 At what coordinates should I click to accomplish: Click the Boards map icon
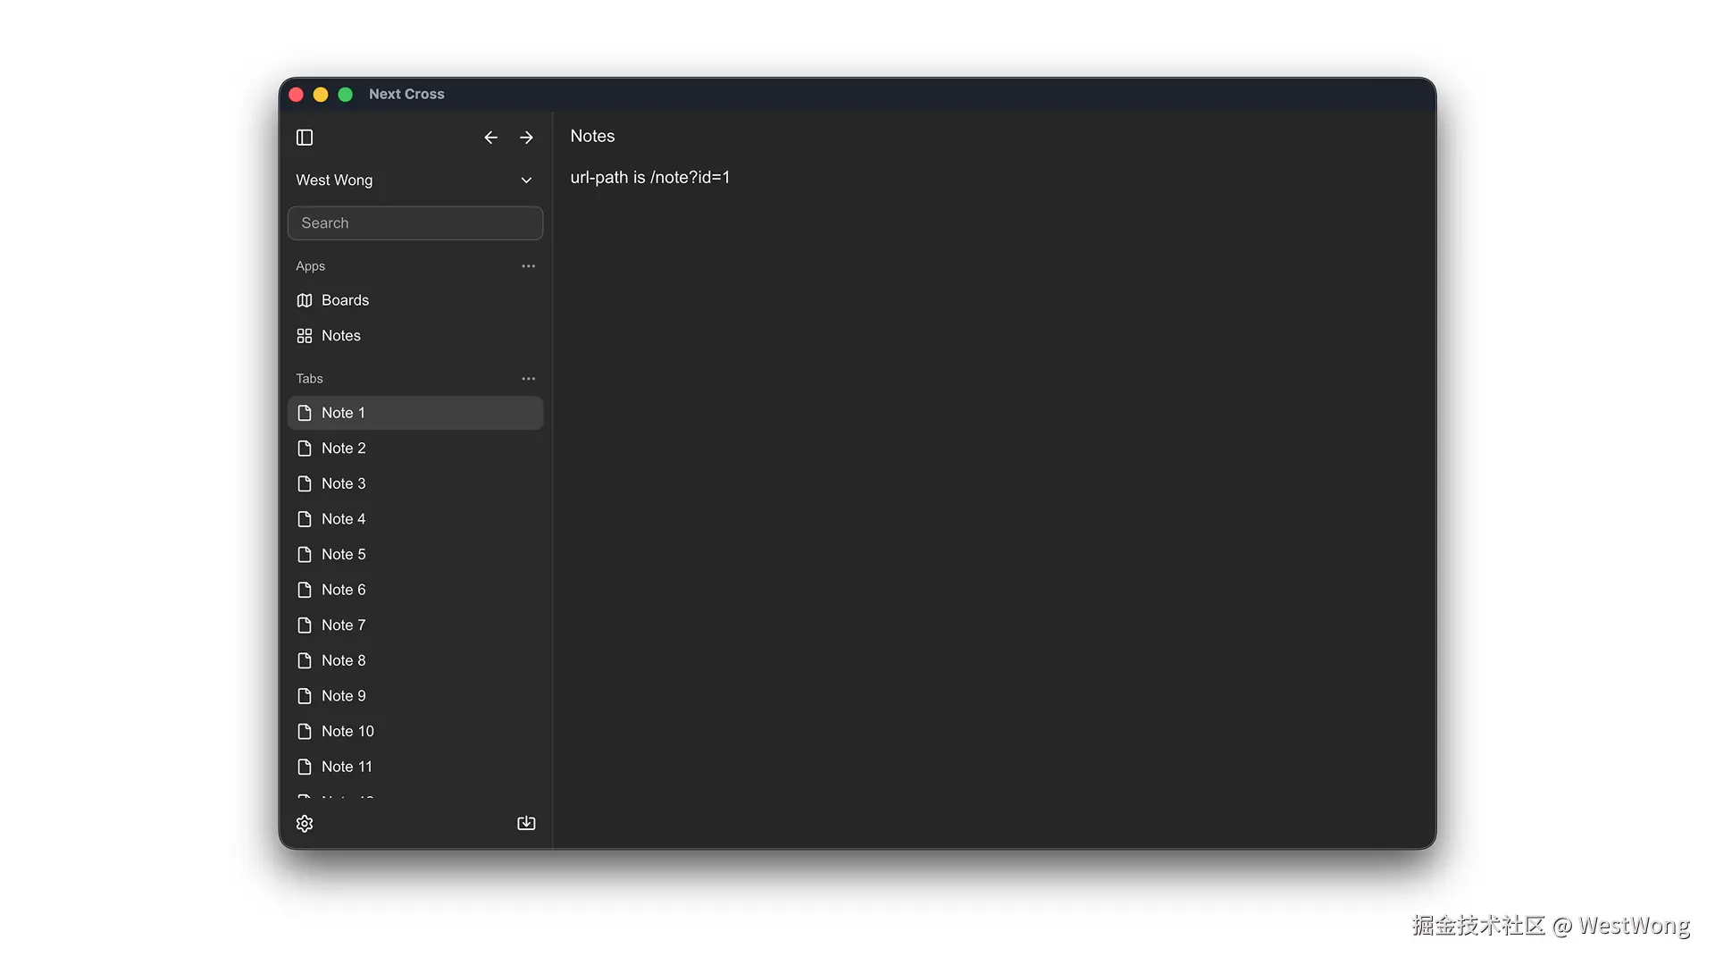[x=305, y=300]
